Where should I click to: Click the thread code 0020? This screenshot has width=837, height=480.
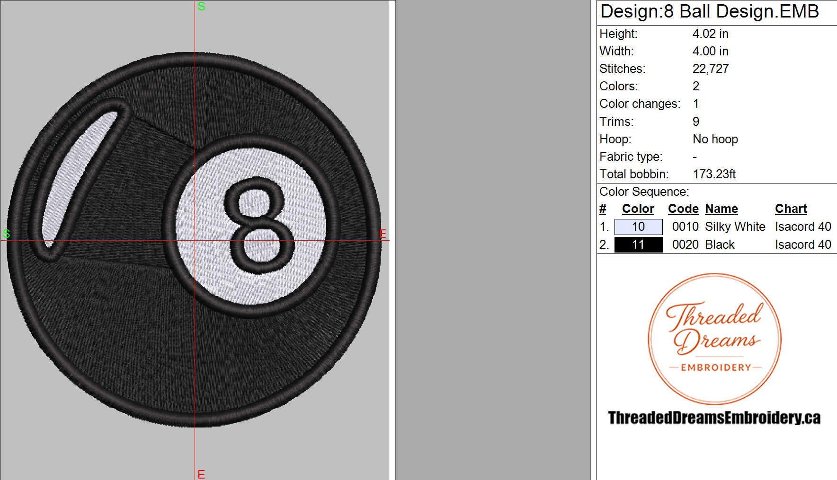pyautogui.click(x=685, y=245)
